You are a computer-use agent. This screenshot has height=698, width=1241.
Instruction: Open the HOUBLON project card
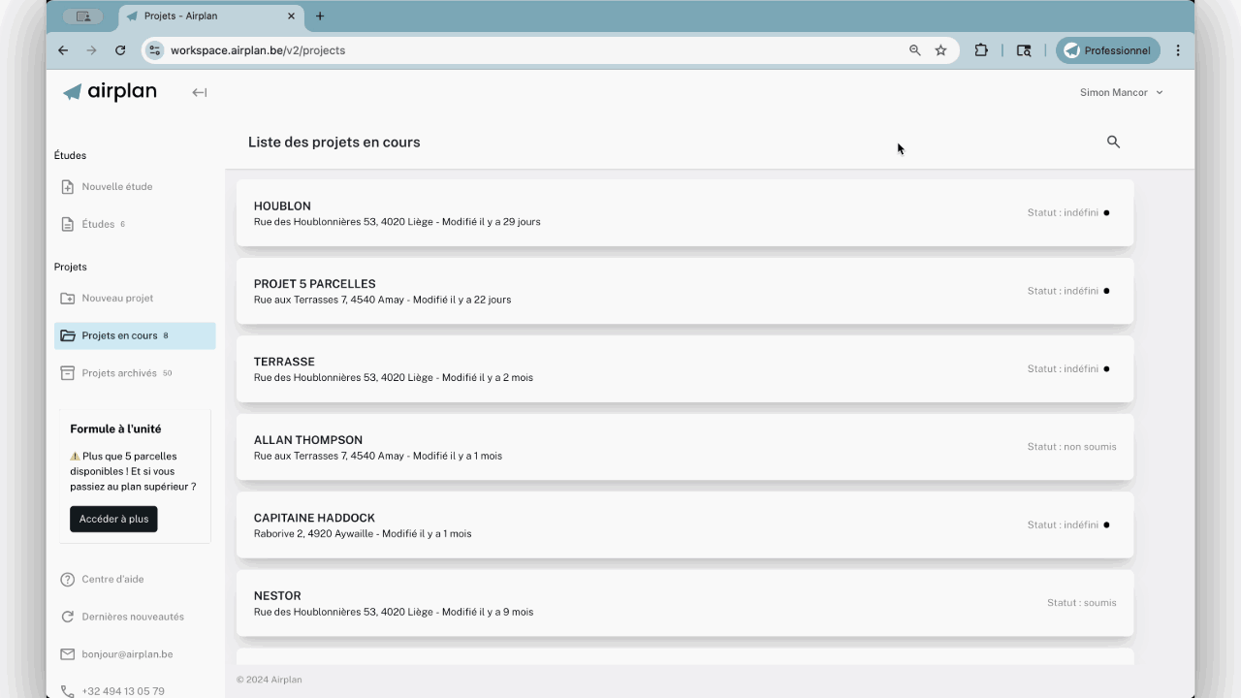coord(684,213)
